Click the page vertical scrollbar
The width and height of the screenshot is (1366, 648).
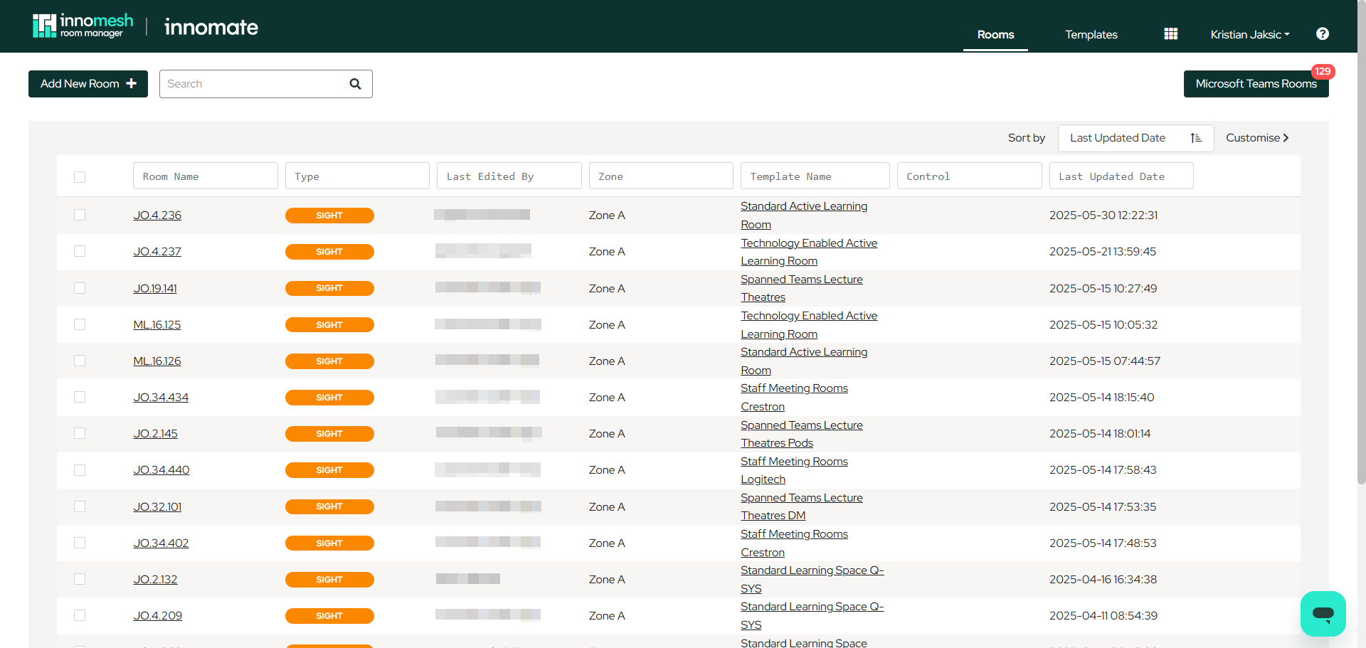tap(1361, 242)
